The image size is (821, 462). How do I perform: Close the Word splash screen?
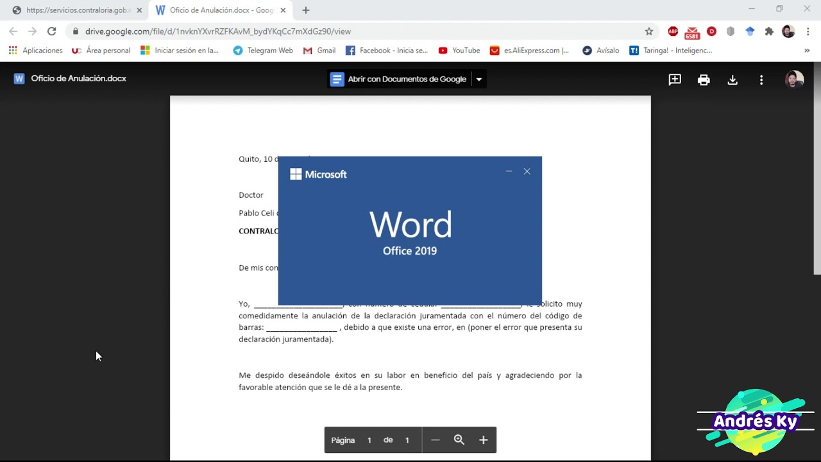click(x=527, y=171)
